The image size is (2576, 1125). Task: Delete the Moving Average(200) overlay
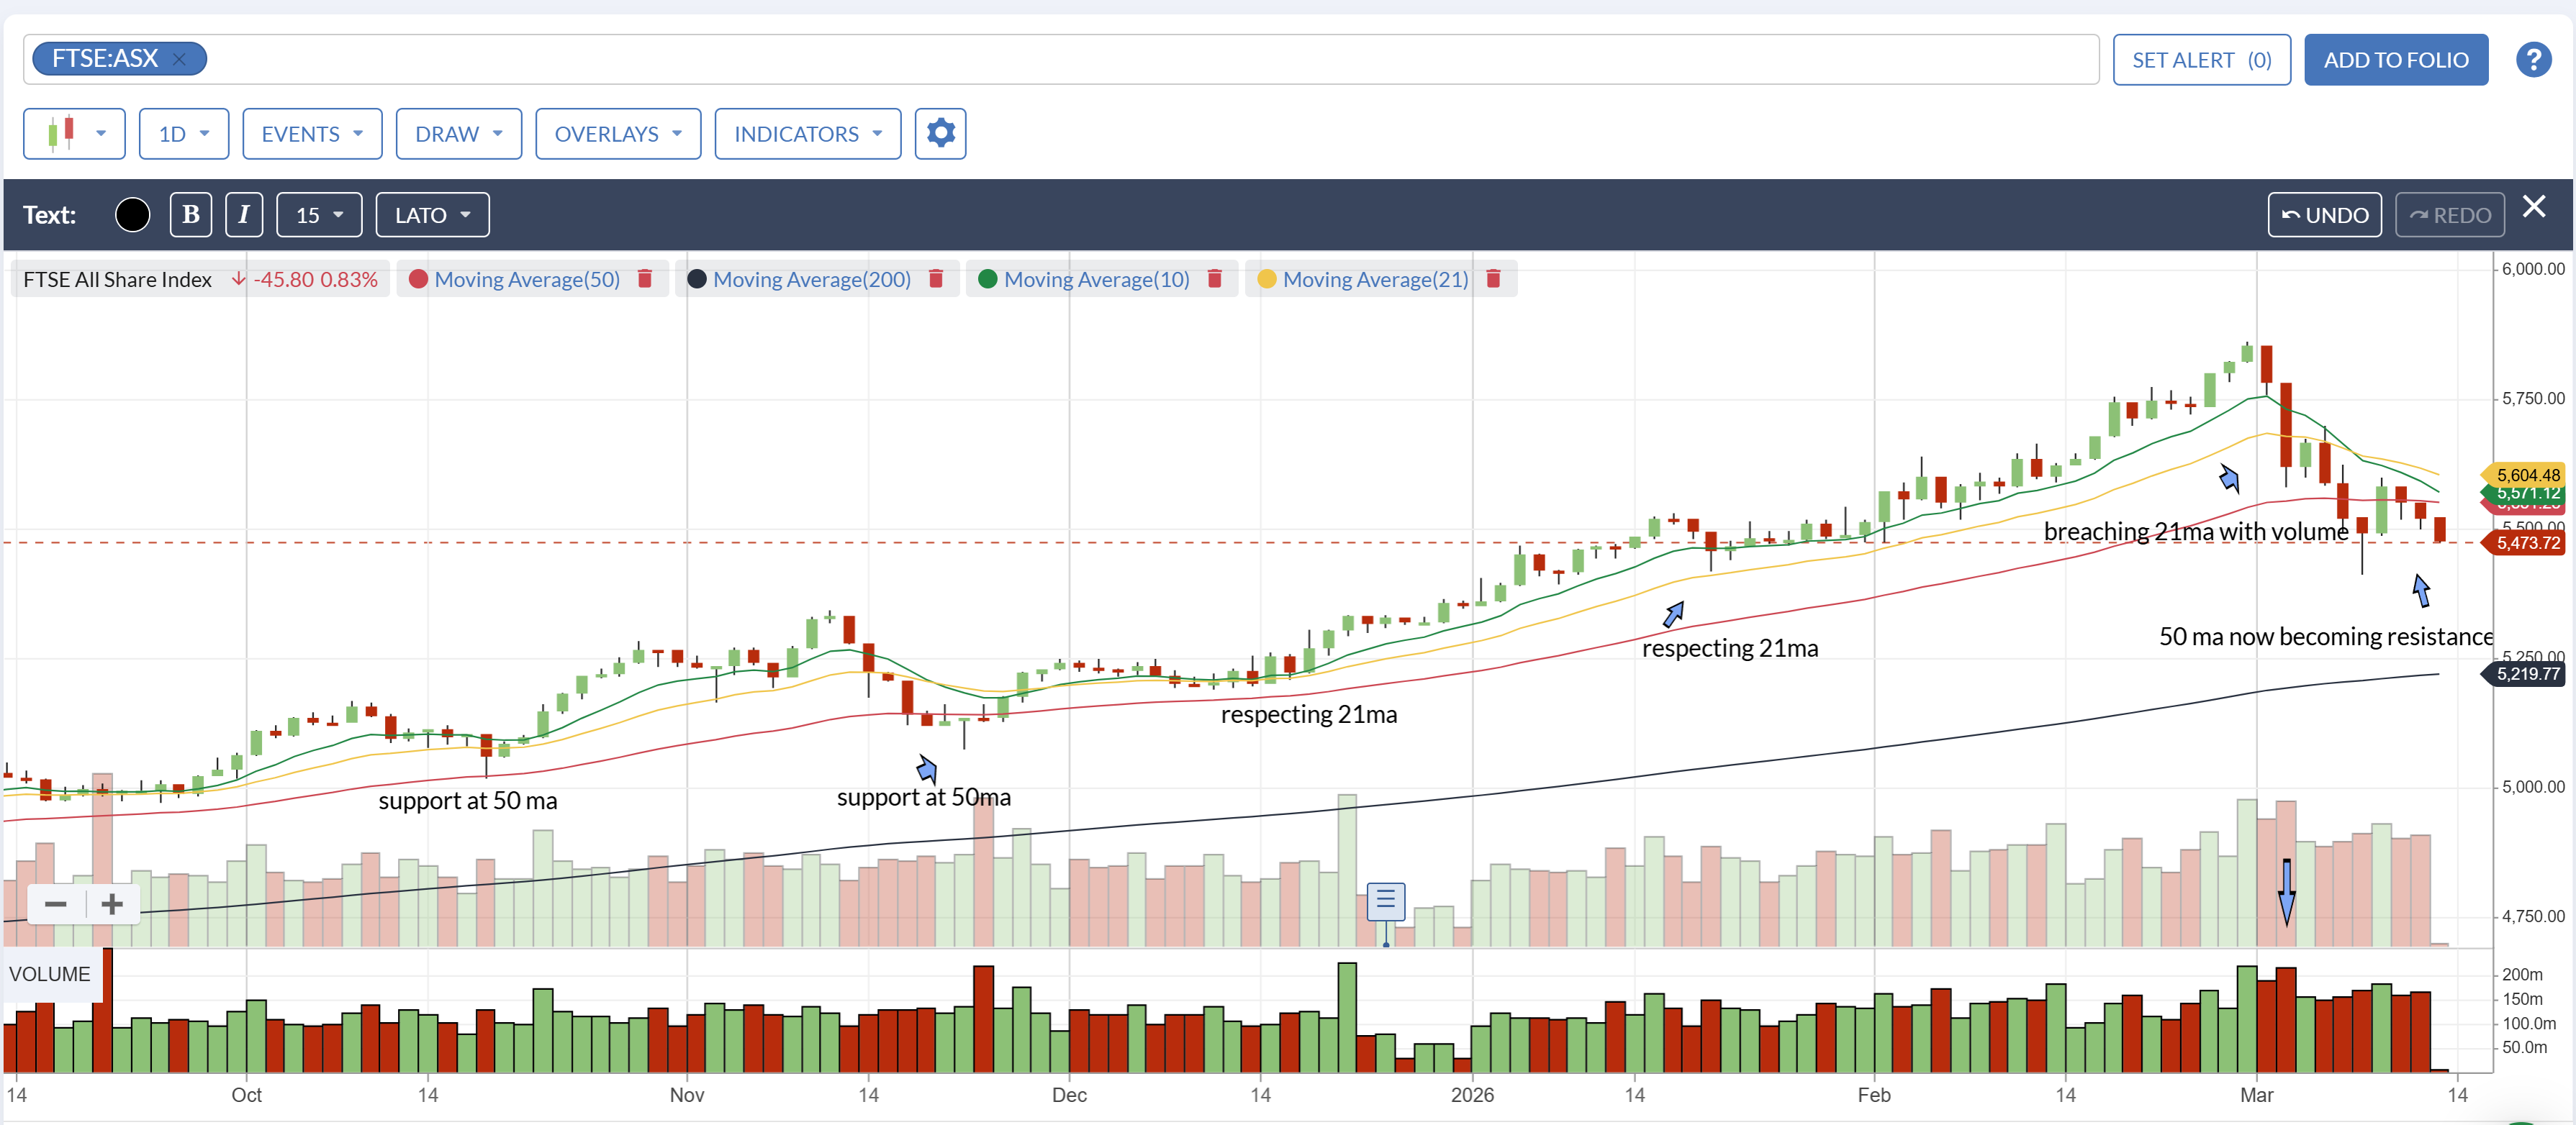pyautogui.click(x=936, y=279)
